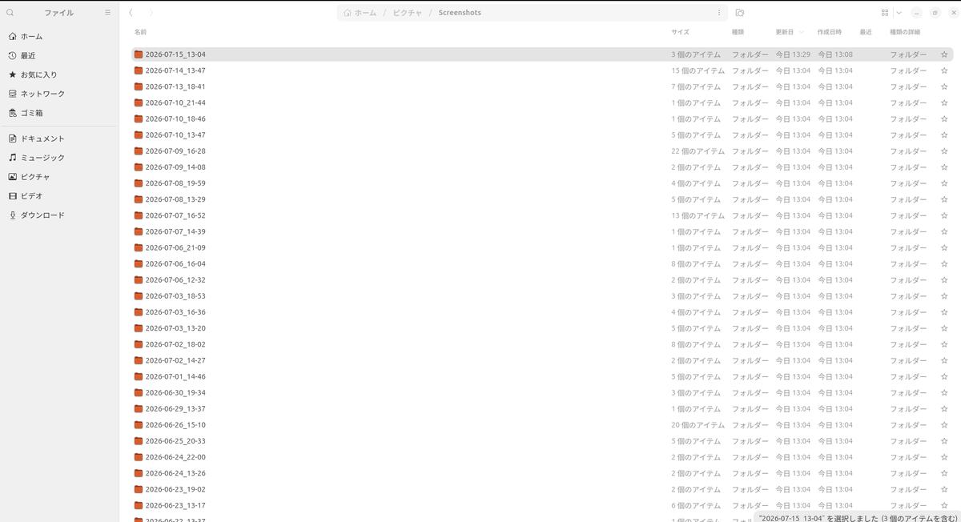The width and height of the screenshot is (961, 522).
Task: Star the 2026-07-15_13-04 folder
Action: (x=944, y=54)
